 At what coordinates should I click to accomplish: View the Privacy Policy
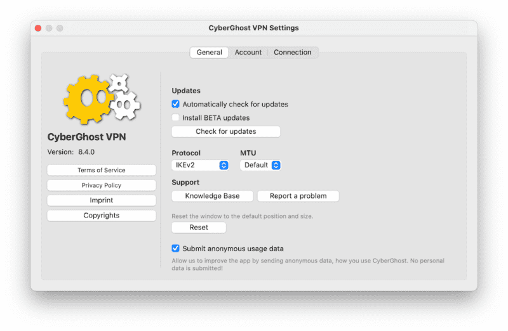[102, 185]
